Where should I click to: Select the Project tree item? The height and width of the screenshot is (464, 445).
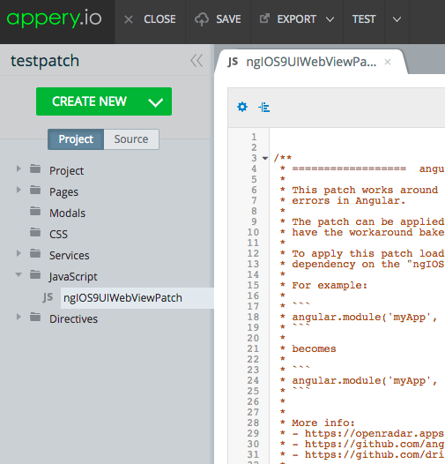[x=66, y=171]
